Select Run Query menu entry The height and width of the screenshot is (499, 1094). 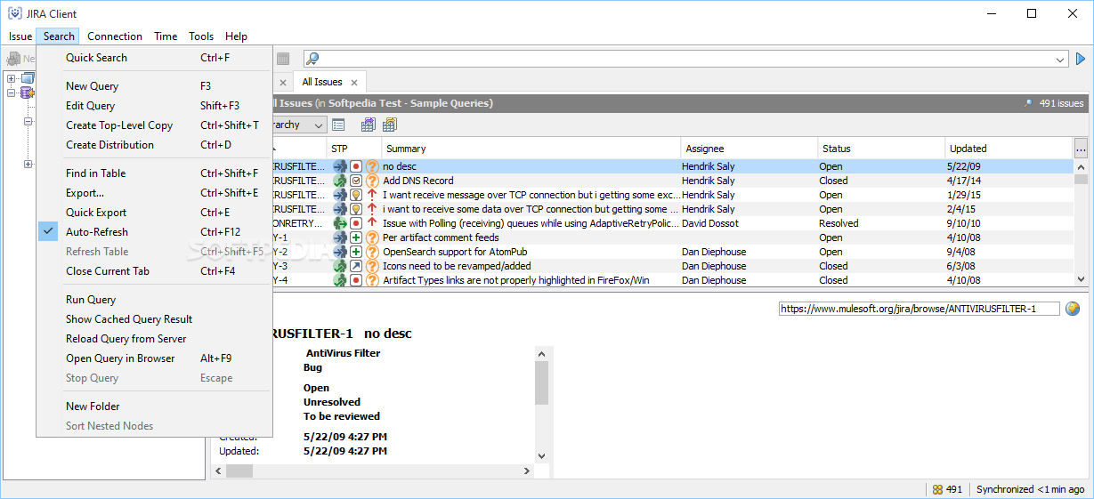pos(153,300)
